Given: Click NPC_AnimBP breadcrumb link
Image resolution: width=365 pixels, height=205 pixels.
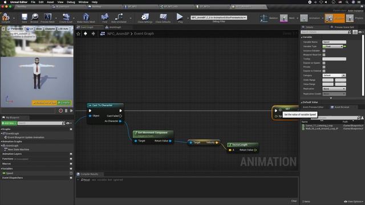Looking at the screenshot, I should click(x=118, y=34).
